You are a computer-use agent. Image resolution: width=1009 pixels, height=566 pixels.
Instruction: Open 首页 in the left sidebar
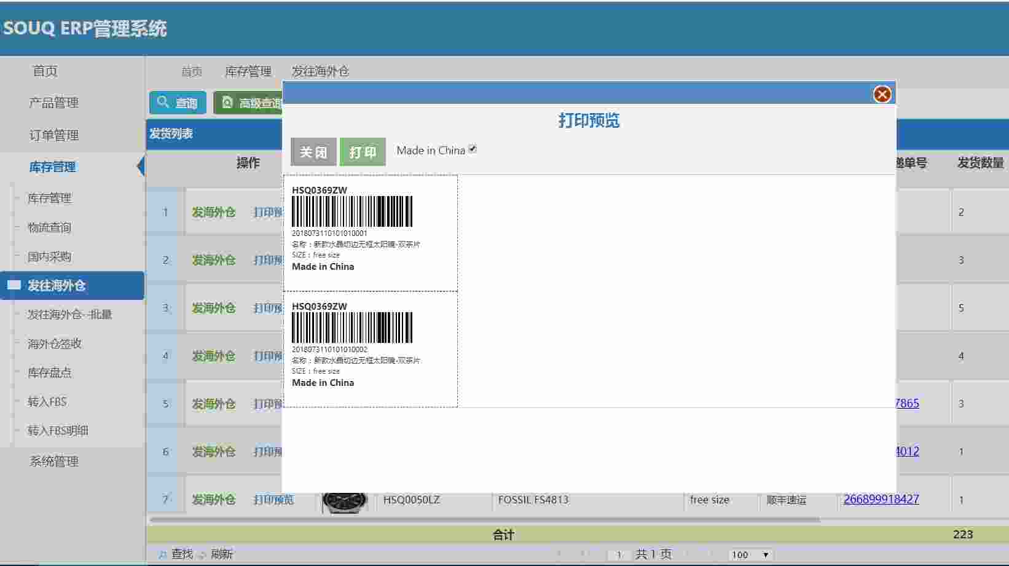point(45,71)
